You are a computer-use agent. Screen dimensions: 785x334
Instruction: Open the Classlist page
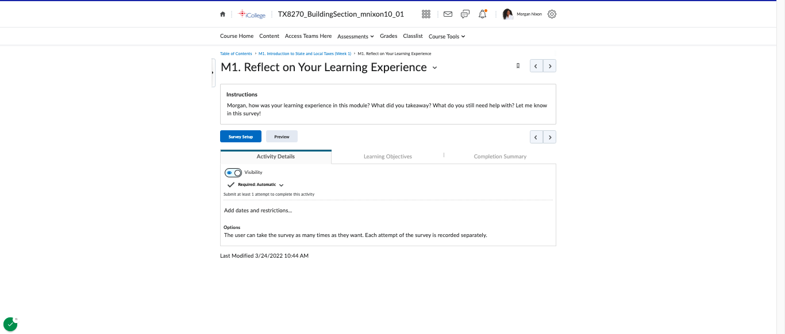pos(413,36)
